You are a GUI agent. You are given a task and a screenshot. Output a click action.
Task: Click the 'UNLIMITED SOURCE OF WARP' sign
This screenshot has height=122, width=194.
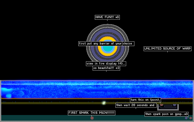tap(167, 49)
